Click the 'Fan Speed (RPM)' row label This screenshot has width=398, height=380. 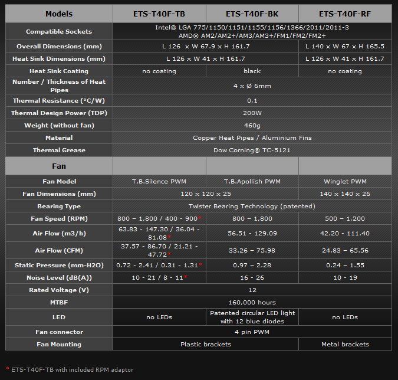click(59, 219)
